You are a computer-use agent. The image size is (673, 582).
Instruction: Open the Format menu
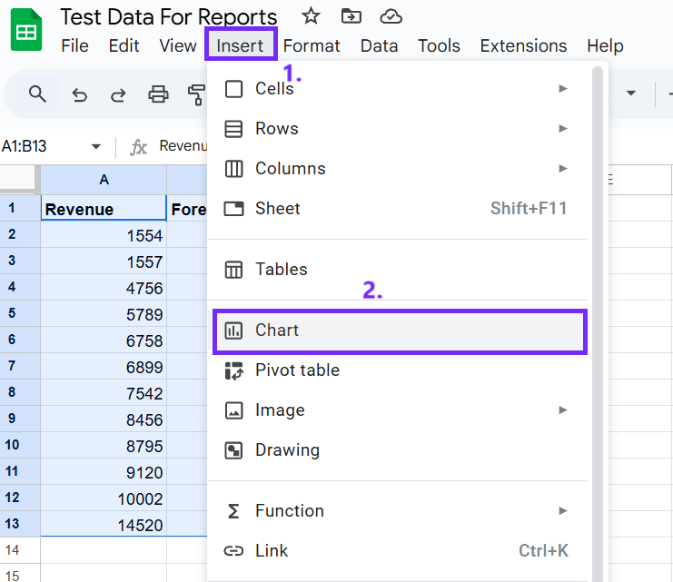[312, 45]
